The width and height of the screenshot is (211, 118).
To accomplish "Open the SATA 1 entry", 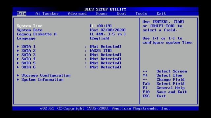I will [28, 47].
